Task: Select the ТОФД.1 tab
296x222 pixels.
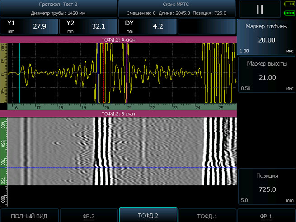Action: pyautogui.click(x=207, y=216)
